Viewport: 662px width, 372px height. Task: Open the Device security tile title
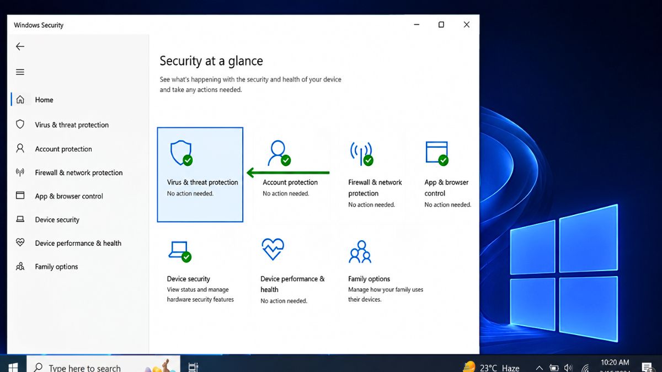coord(189,279)
